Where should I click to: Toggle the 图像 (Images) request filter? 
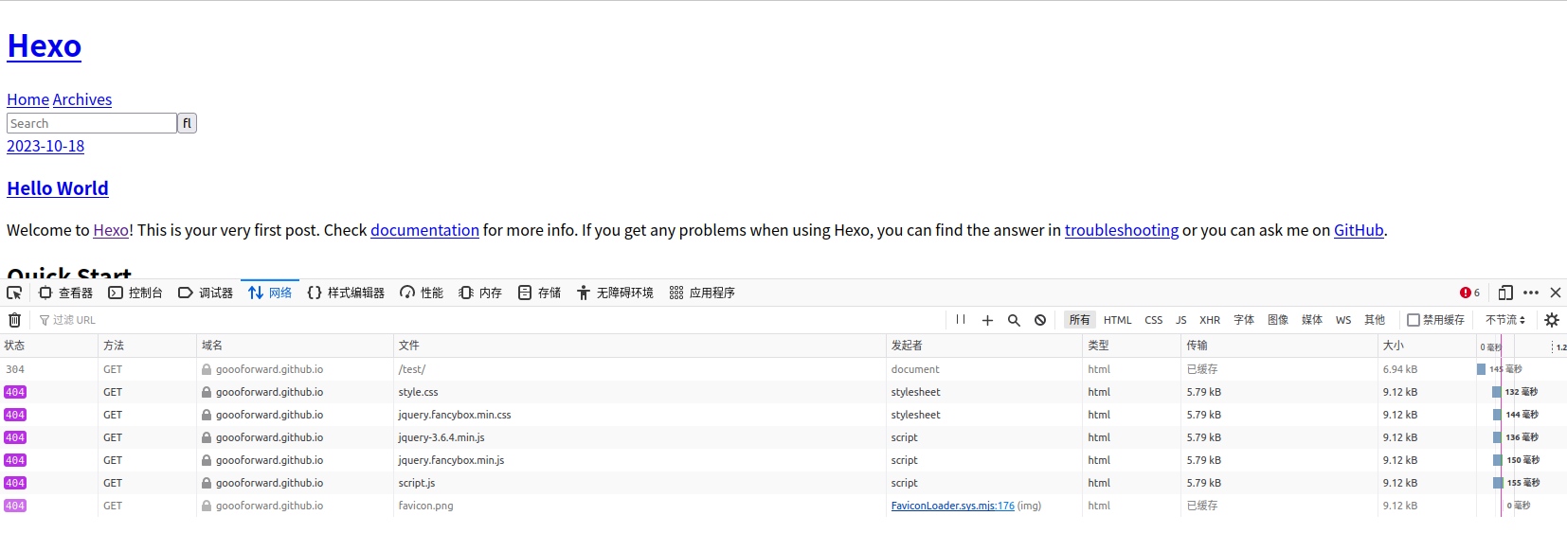[x=1278, y=320]
